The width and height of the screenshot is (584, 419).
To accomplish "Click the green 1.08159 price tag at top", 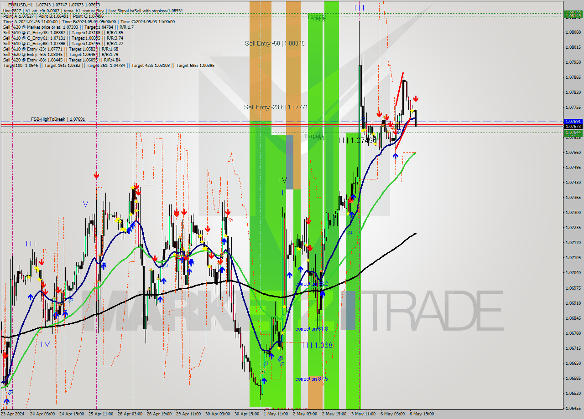I will point(573,13).
